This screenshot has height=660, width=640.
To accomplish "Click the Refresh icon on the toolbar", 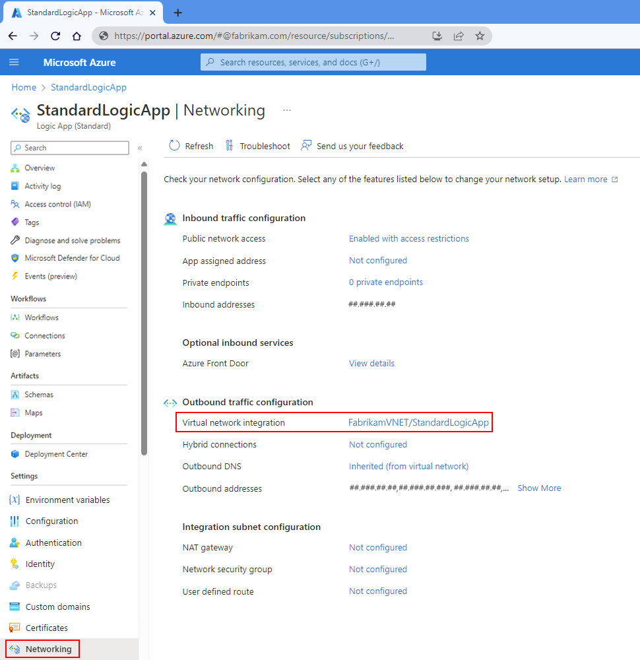I will point(173,145).
